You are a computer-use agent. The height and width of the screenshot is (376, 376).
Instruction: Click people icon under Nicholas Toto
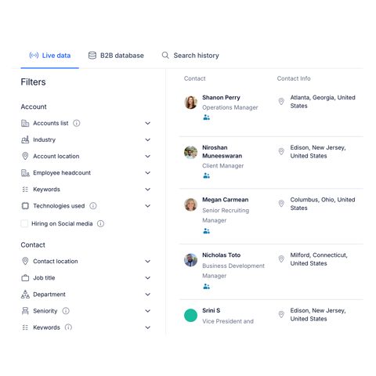[207, 287]
